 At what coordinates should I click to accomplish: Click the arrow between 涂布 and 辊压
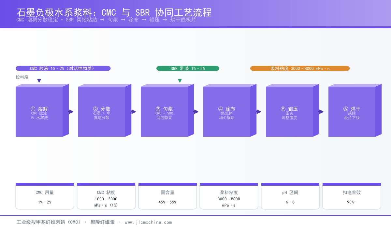click(x=258, y=112)
